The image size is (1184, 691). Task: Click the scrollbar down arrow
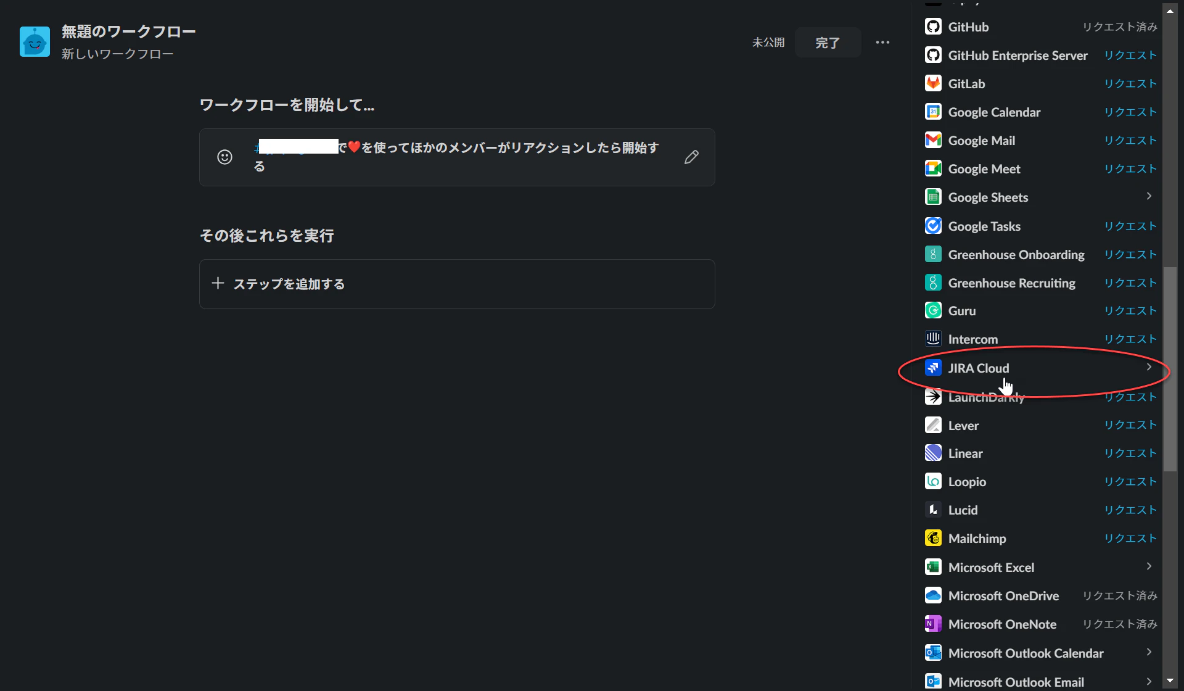point(1170,681)
